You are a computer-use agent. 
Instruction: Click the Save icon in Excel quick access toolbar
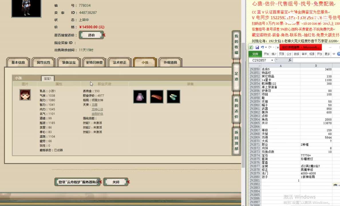[x=257, y=47]
